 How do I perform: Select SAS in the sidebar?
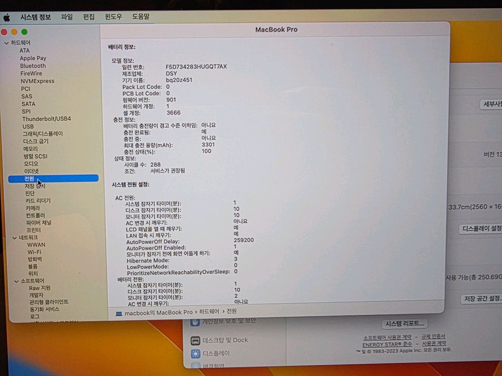27,97
